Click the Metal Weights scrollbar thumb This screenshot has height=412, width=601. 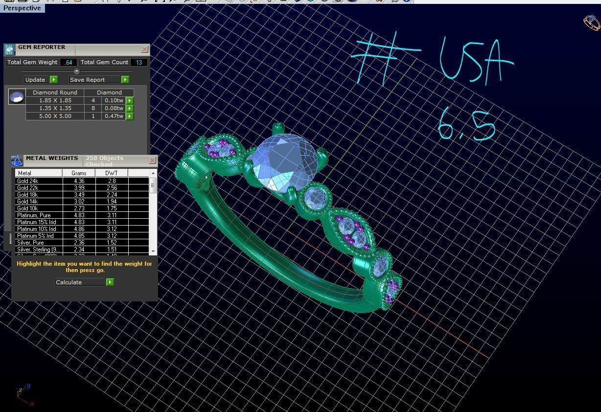pos(153,185)
